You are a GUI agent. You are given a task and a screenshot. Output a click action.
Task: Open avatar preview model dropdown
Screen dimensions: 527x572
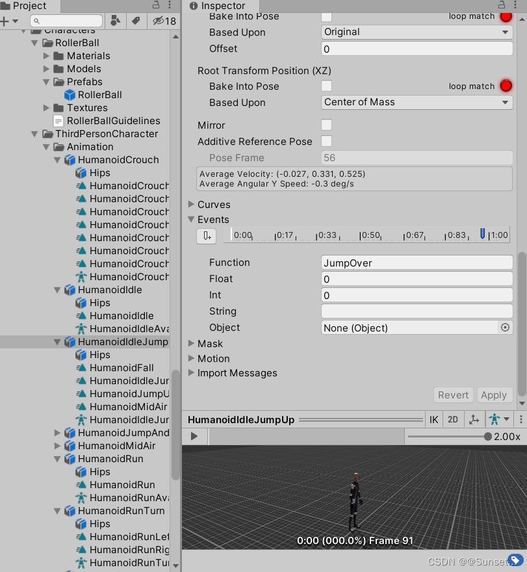499,420
